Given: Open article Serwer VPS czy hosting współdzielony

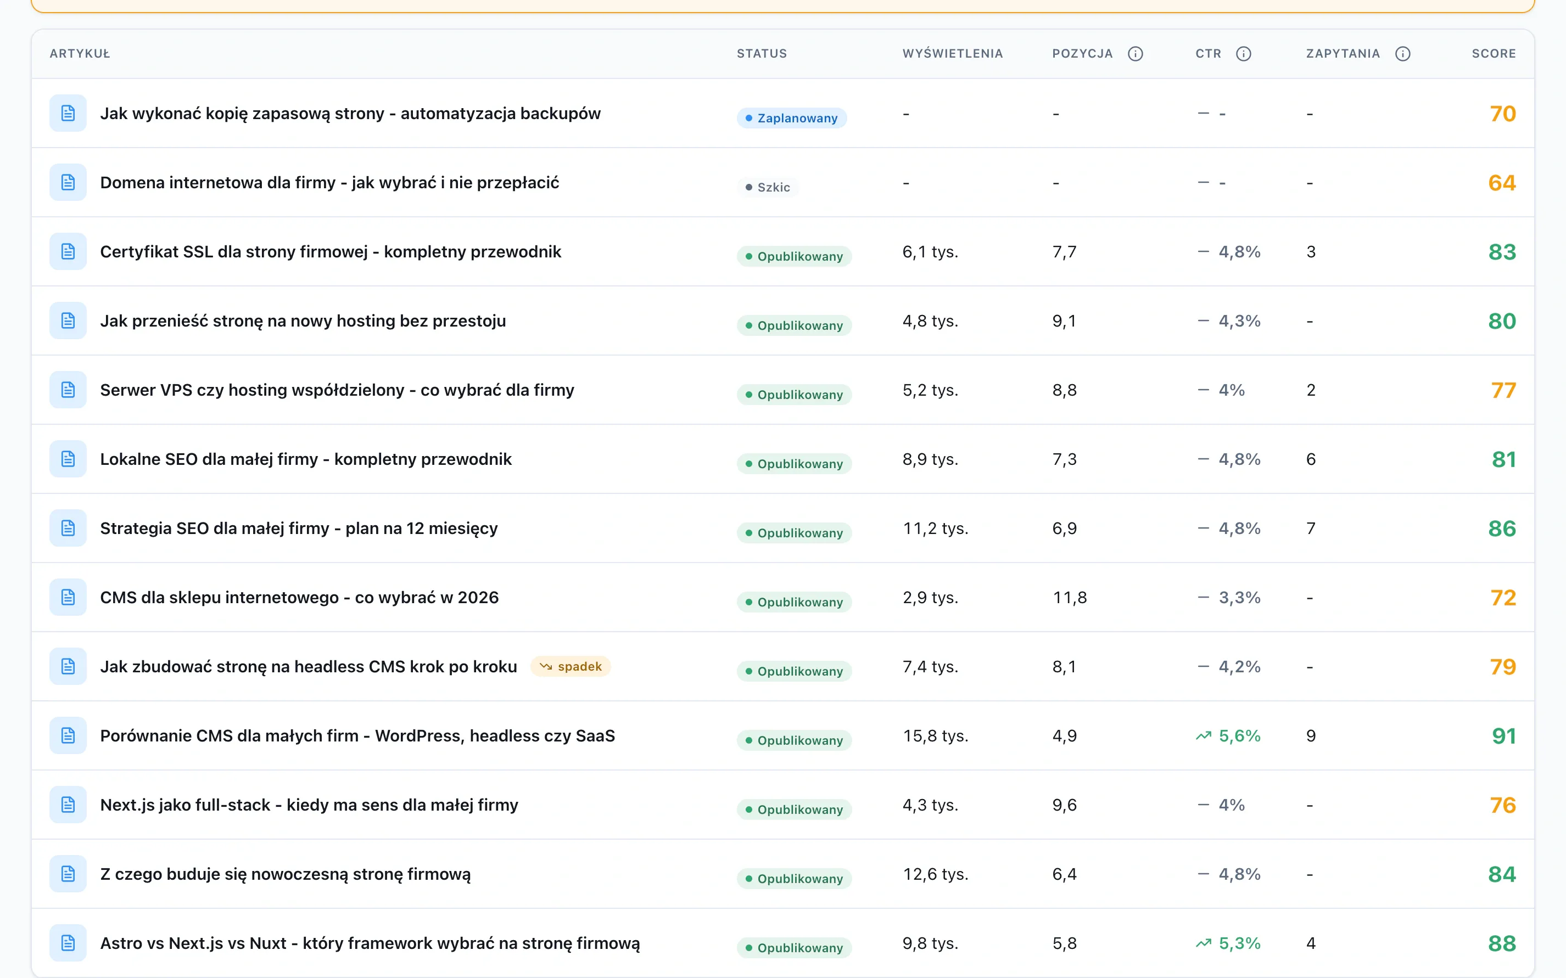Looking at the screenshot, I should pyautogui.click(x=337, y=390).
